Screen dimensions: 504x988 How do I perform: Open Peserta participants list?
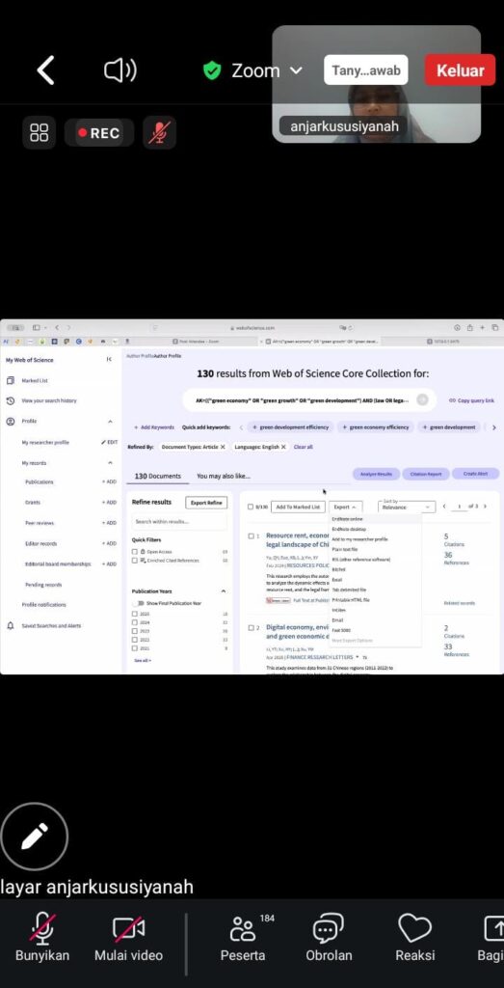coord(243,938)
